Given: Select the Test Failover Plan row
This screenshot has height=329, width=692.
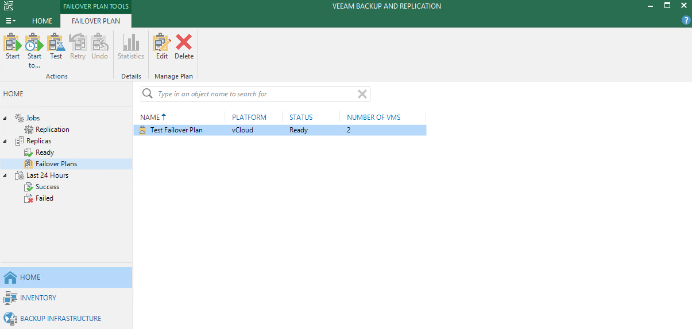Looking at the screenshot, I should coord(176,130).
